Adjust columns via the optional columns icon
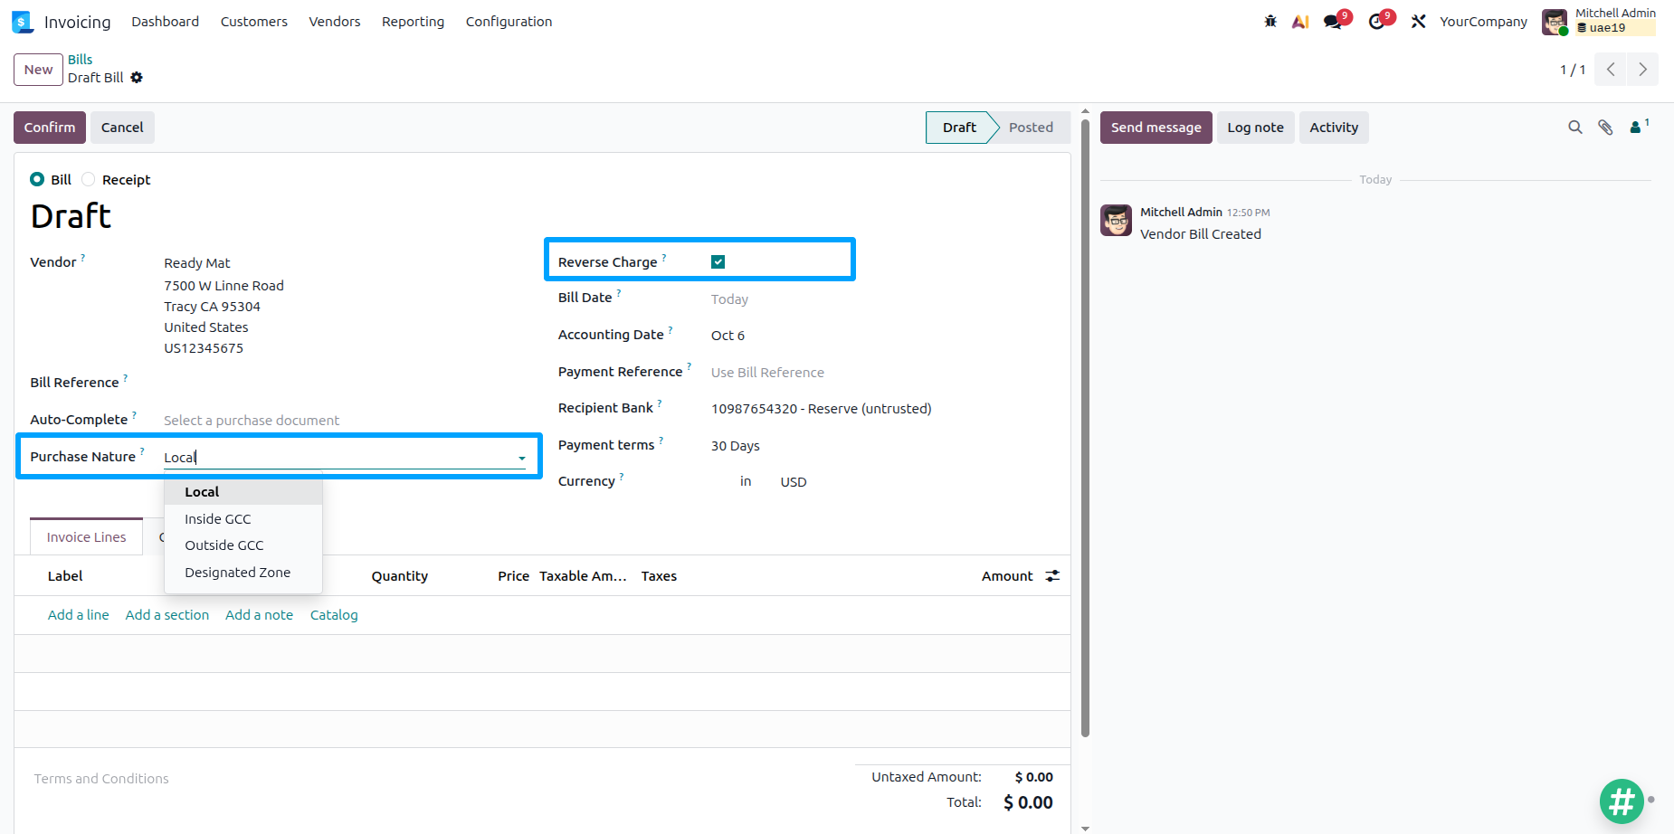The image size is (1674, 834). pyautogui.click(x=1052, y=576)
